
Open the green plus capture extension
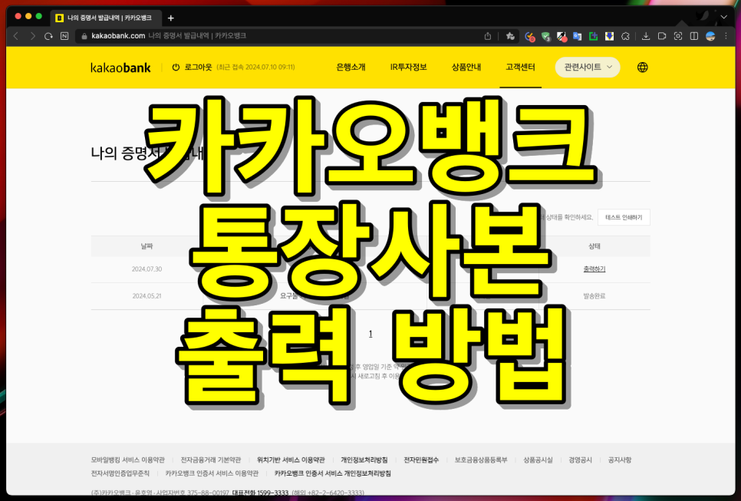tap(593, 36)
